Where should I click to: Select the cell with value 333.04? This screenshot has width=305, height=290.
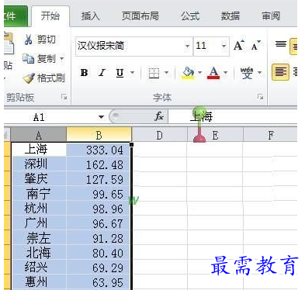click(99, 150)
